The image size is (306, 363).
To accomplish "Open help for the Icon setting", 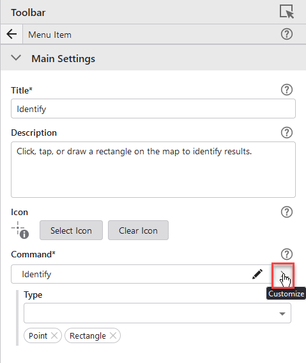I will coord(287,212).
